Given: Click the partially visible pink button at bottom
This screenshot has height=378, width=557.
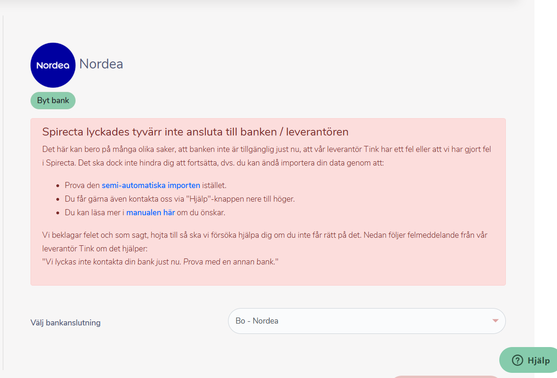Looking at the screenshot, I should tap(446, 376).
